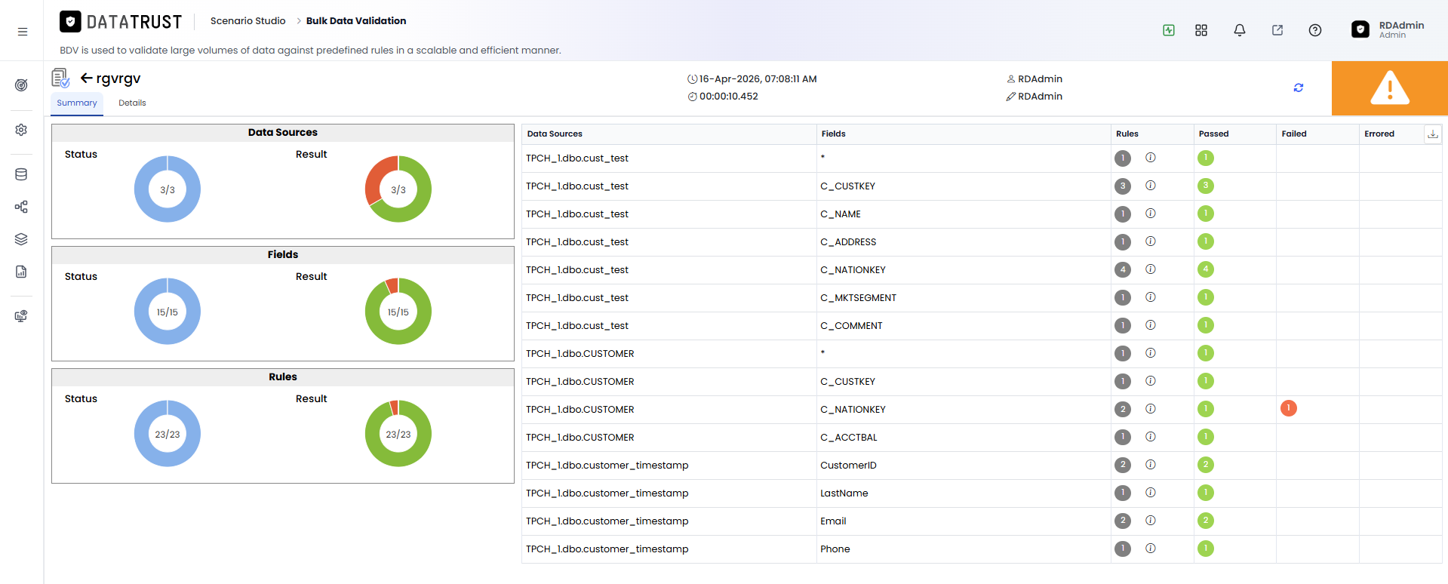This screenshot has height=584, width=1448.
Task: Click info icon for Email row
Action: [1151, 521]
